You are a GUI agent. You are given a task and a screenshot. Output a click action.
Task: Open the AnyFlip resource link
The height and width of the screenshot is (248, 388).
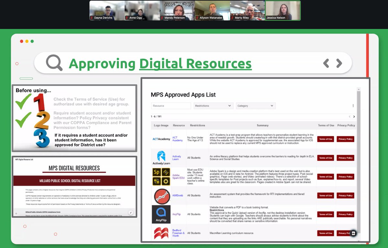(177, 214)
